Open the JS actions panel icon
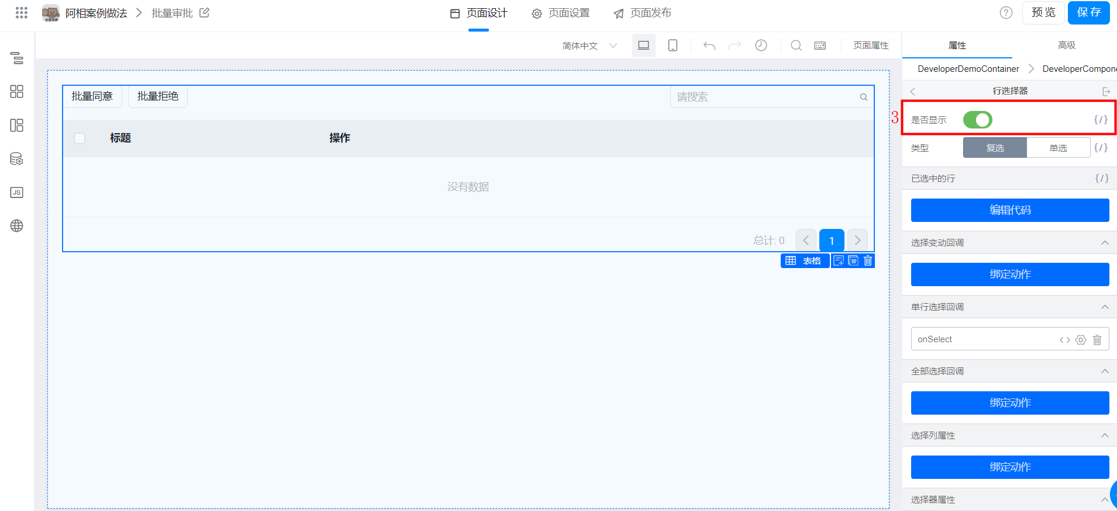The image size is (1117, 511). point(17,193)
